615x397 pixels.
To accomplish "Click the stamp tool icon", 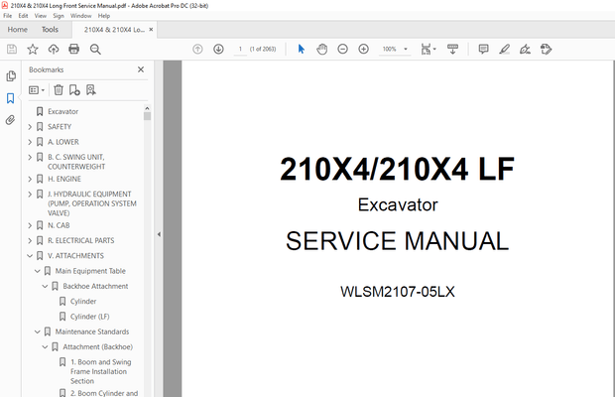I will click(546, 49).
